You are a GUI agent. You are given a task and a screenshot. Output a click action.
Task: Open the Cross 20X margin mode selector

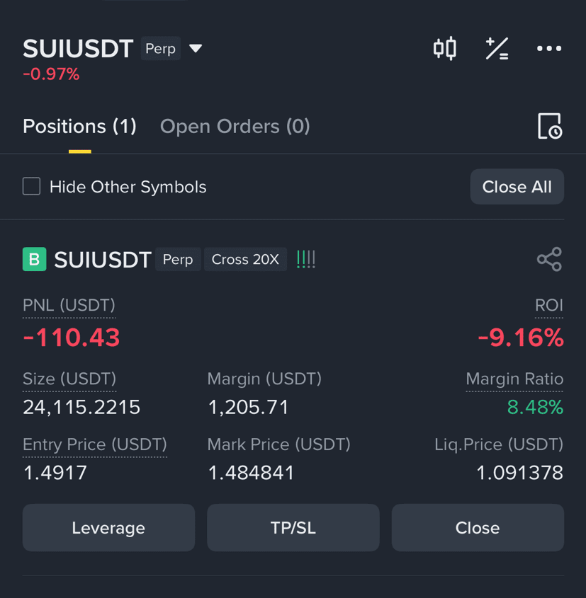click(245, 259)
